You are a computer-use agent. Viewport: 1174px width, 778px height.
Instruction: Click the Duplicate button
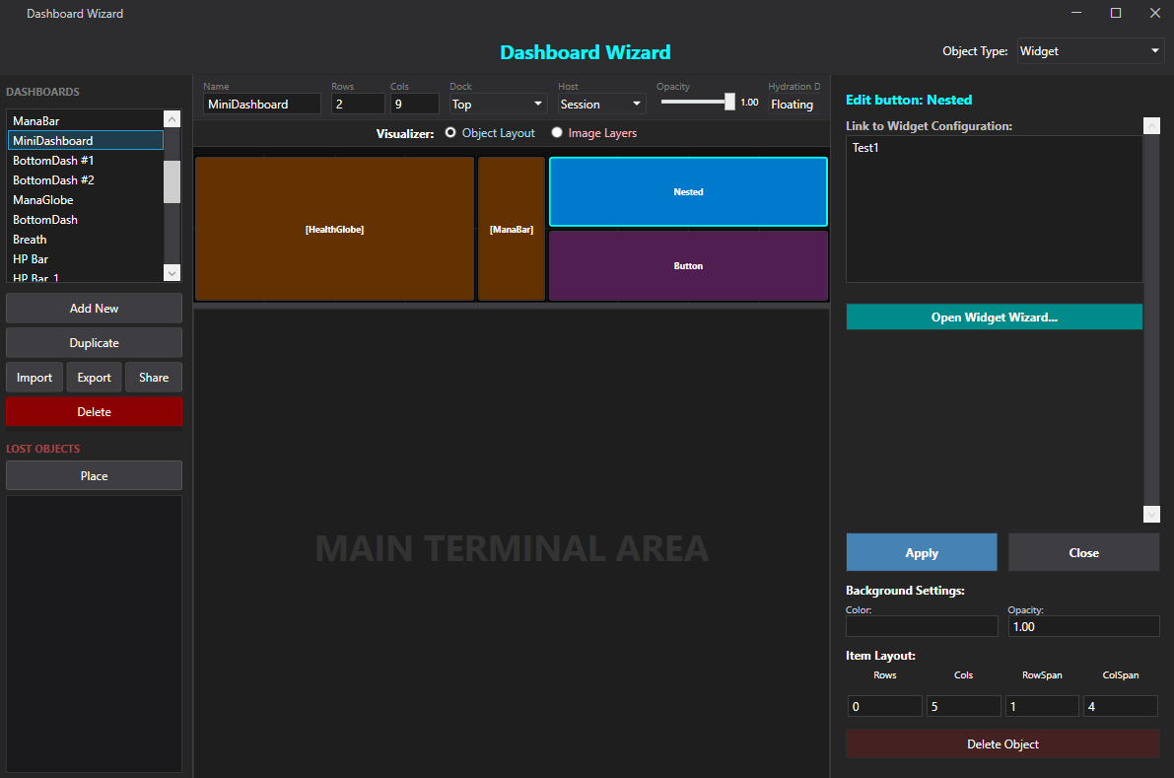tap(95, 343)
